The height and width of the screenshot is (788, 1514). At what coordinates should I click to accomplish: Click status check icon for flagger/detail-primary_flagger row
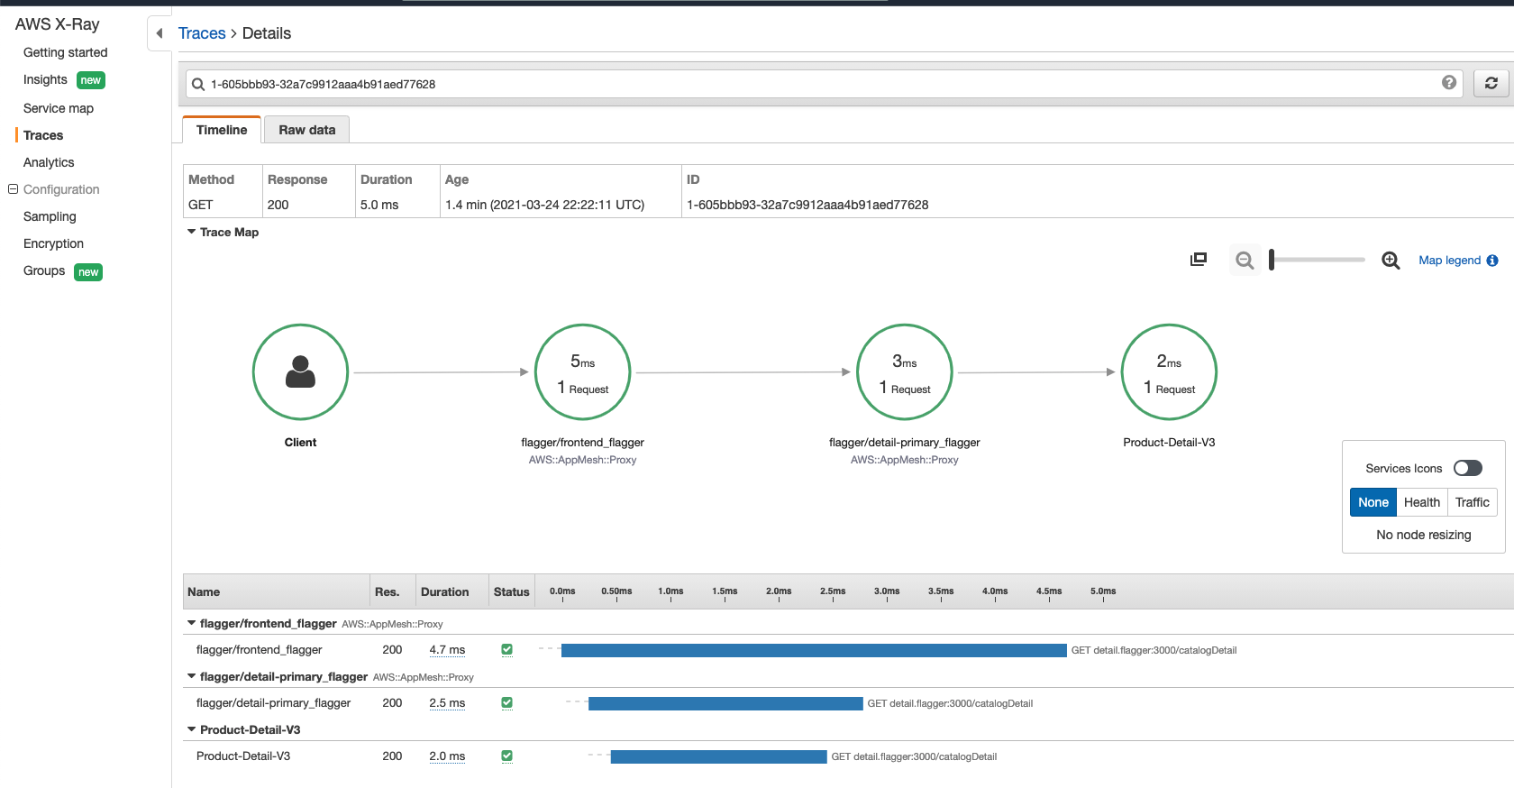point(506,702)
